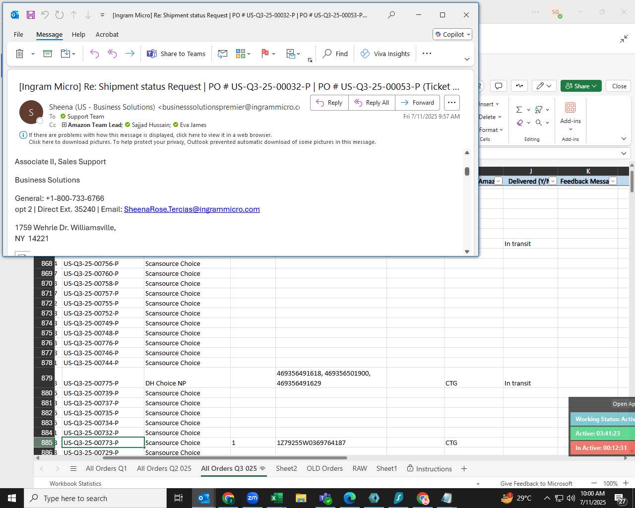This screenshot has height=508, width=635.
Task: Mark message unread with envelope icon
Action: pyautogui.click(x=223, y=54)
